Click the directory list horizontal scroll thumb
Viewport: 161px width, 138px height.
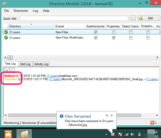(x=10, y=57)
